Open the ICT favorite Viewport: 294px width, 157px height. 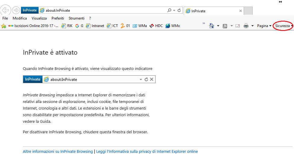[112, 26]
